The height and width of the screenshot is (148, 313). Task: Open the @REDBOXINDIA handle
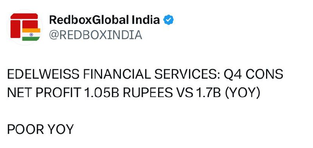[95, 35]
